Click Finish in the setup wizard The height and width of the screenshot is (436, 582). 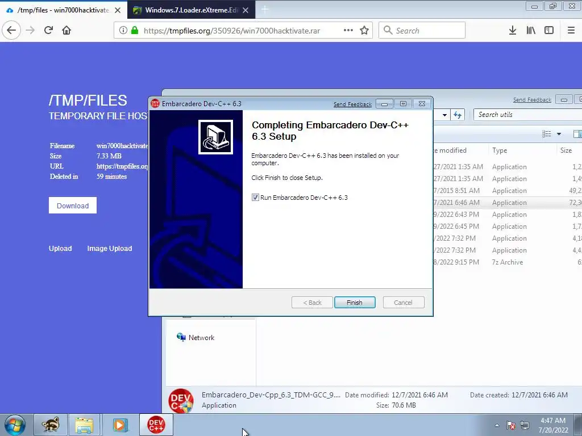pos(355,303)
